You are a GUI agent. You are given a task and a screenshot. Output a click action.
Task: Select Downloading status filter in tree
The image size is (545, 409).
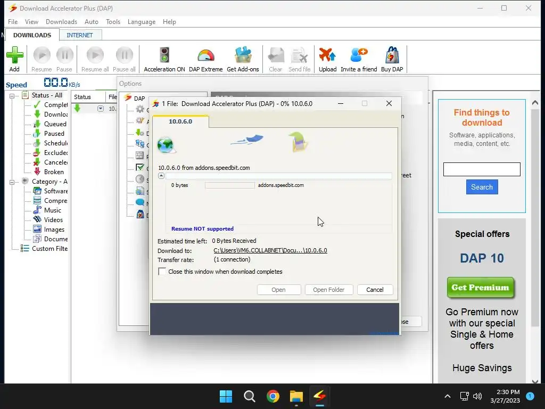point(51,114)
